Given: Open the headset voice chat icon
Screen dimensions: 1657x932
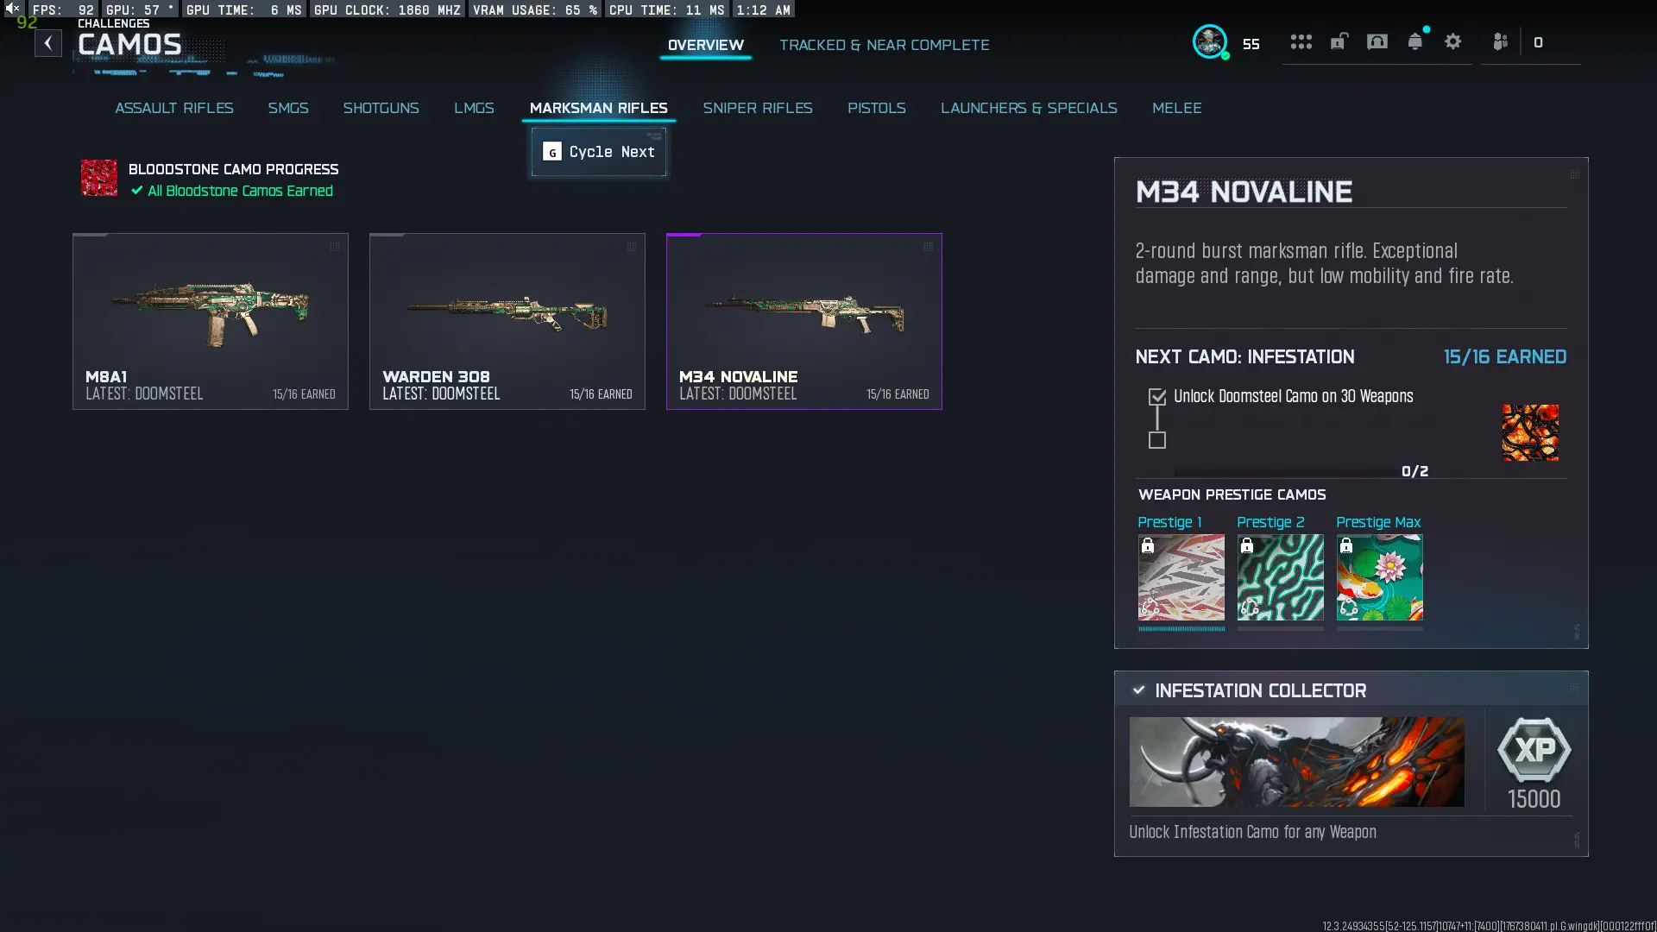Looking at the screenshot, I should [1377, 41].
